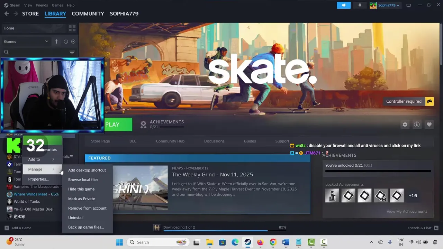Open game settings gear for skate.
The width and height of the screenshot is (443, 249).
[405, 124]
